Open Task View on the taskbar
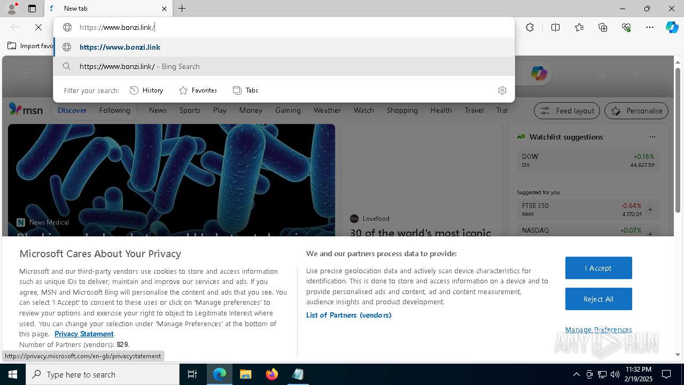 [192, 374]
